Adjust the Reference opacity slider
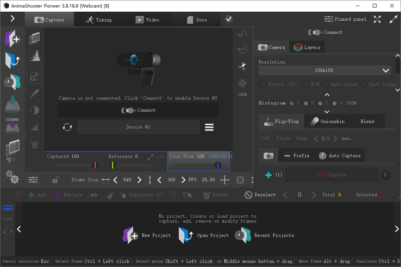Image resolution: width=401 pixels, height=267 pixels. click(x=133, y=165)
